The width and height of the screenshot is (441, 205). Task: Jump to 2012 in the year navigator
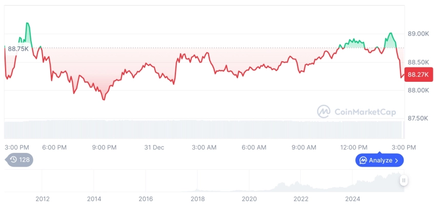(42, 199)
